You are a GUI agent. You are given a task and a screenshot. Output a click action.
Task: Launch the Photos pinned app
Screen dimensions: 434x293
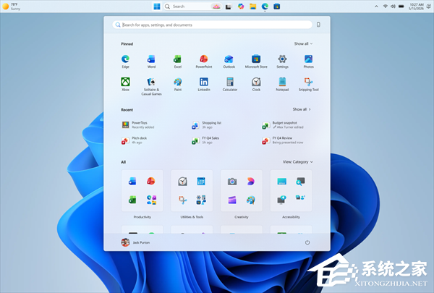(x=308, y=61)
